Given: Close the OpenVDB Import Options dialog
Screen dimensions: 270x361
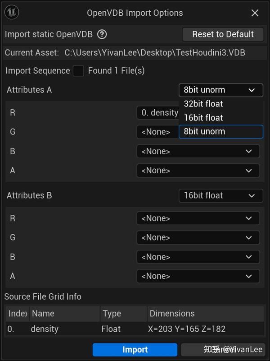Looking at the screenshot, I should click(255, 13).
